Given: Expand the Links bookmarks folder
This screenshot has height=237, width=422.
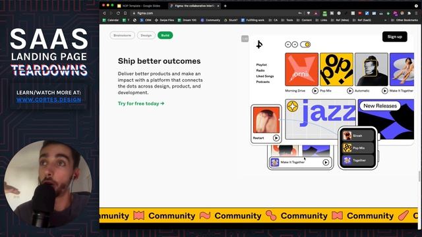Looking at the screenshot, I should (x=321, y=20).
